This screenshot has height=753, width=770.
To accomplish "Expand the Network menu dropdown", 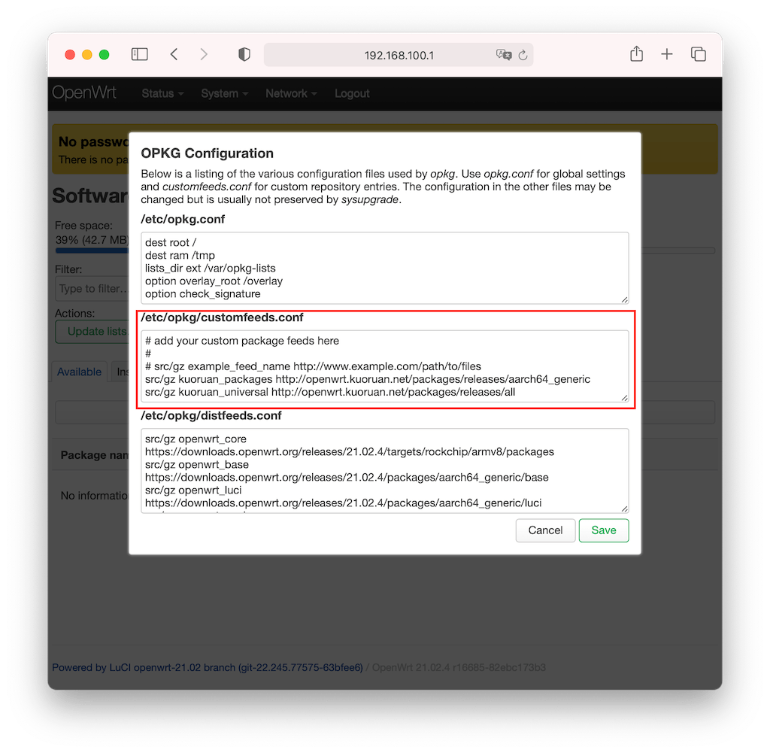I will [291, 93].
